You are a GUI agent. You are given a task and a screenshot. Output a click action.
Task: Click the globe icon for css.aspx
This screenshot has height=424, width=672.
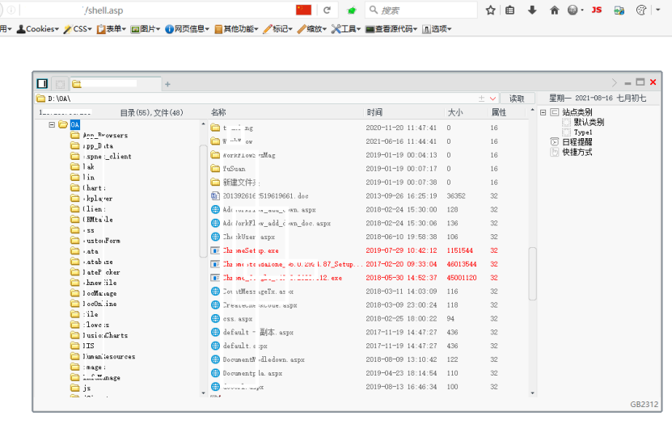(215, 318)
